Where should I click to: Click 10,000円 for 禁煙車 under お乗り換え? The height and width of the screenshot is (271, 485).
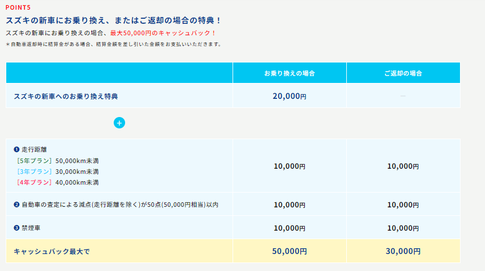289,228
